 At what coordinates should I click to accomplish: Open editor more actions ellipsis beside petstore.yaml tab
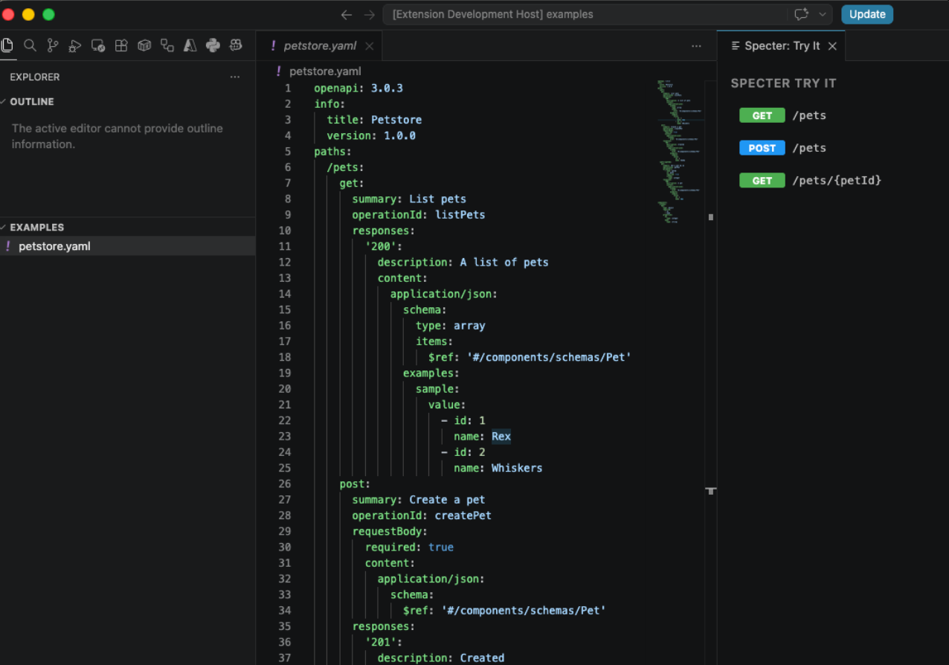696,46
